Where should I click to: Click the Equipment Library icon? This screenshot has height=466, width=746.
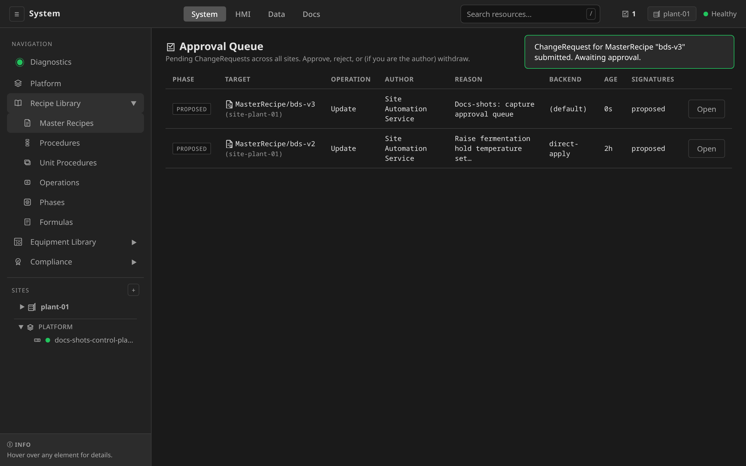[18, 242]
